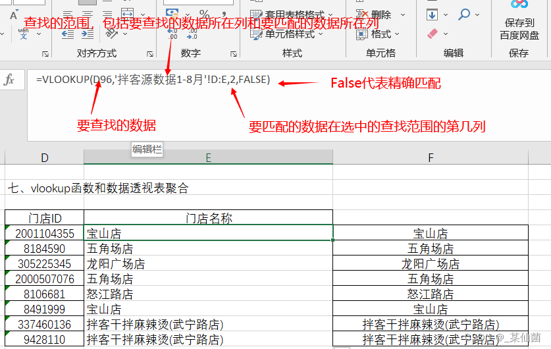Select cell with ID 2000507076
The image size is (551, 349).
44,279
